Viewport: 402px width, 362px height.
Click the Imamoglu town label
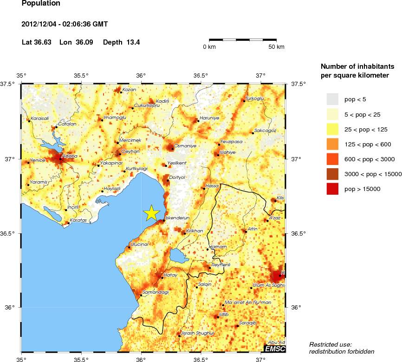click(115, 117)
